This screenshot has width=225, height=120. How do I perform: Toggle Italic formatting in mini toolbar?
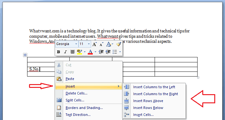tap(65, 52)
